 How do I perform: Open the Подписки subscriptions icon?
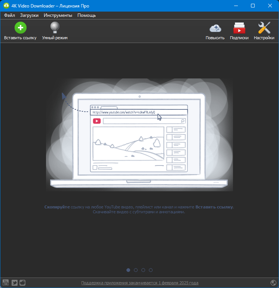tap(239, 28)
